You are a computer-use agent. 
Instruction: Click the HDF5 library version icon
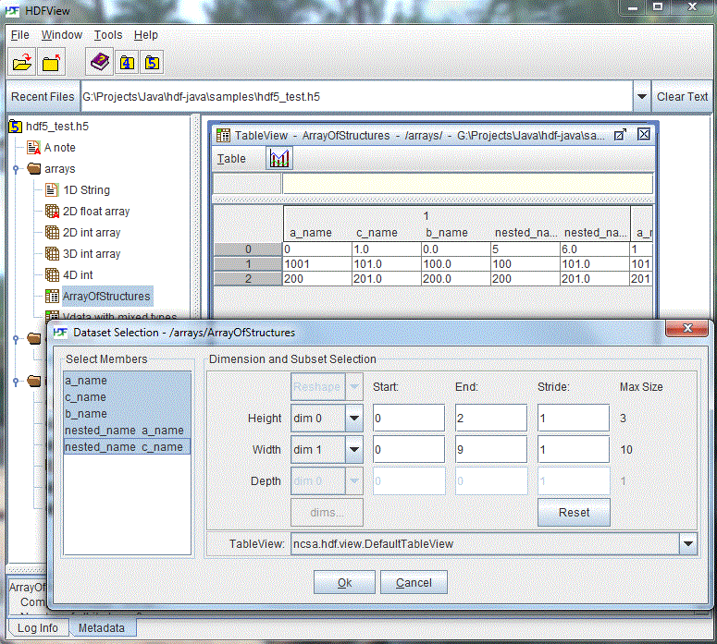(x=152, y=63)
